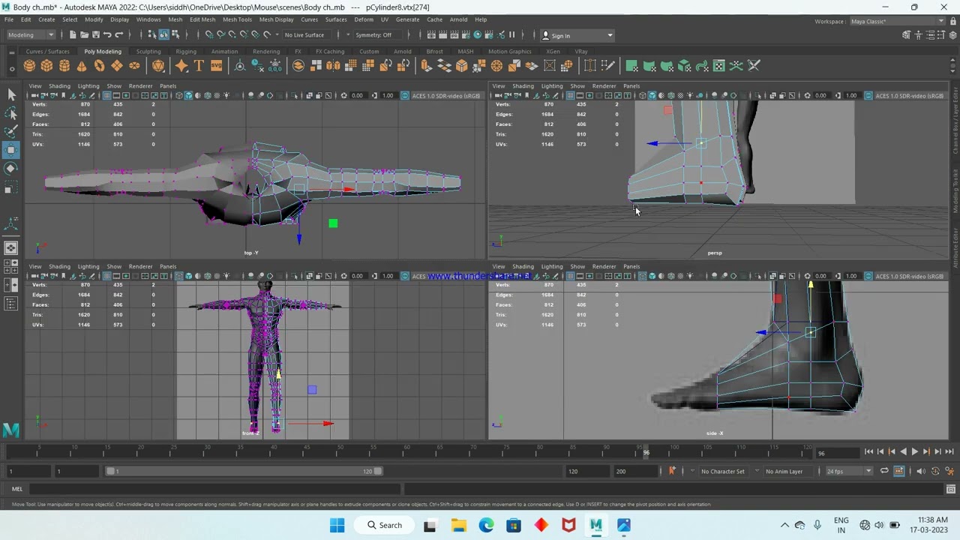Open the No Live Surface dropdown
Viewport: 960px width, 540px height.
pos(307,35)
